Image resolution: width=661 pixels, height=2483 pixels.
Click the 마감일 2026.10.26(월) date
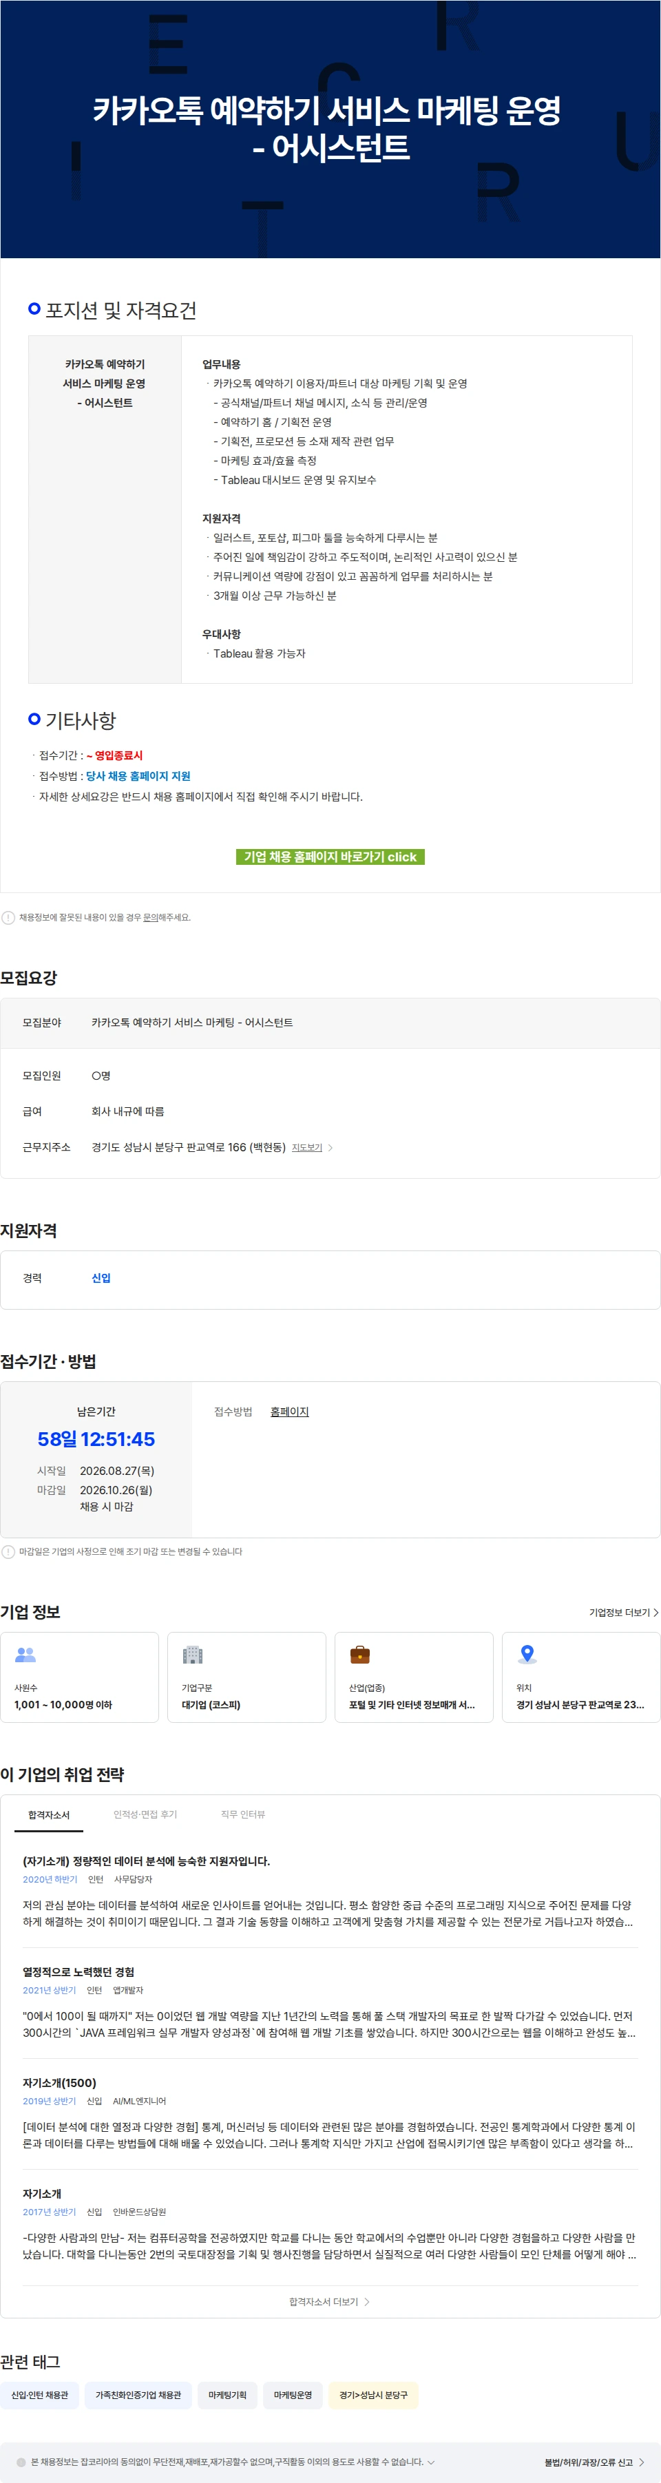(x=116, y=1490)
